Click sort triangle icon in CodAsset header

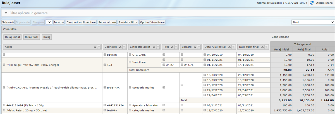120,47
